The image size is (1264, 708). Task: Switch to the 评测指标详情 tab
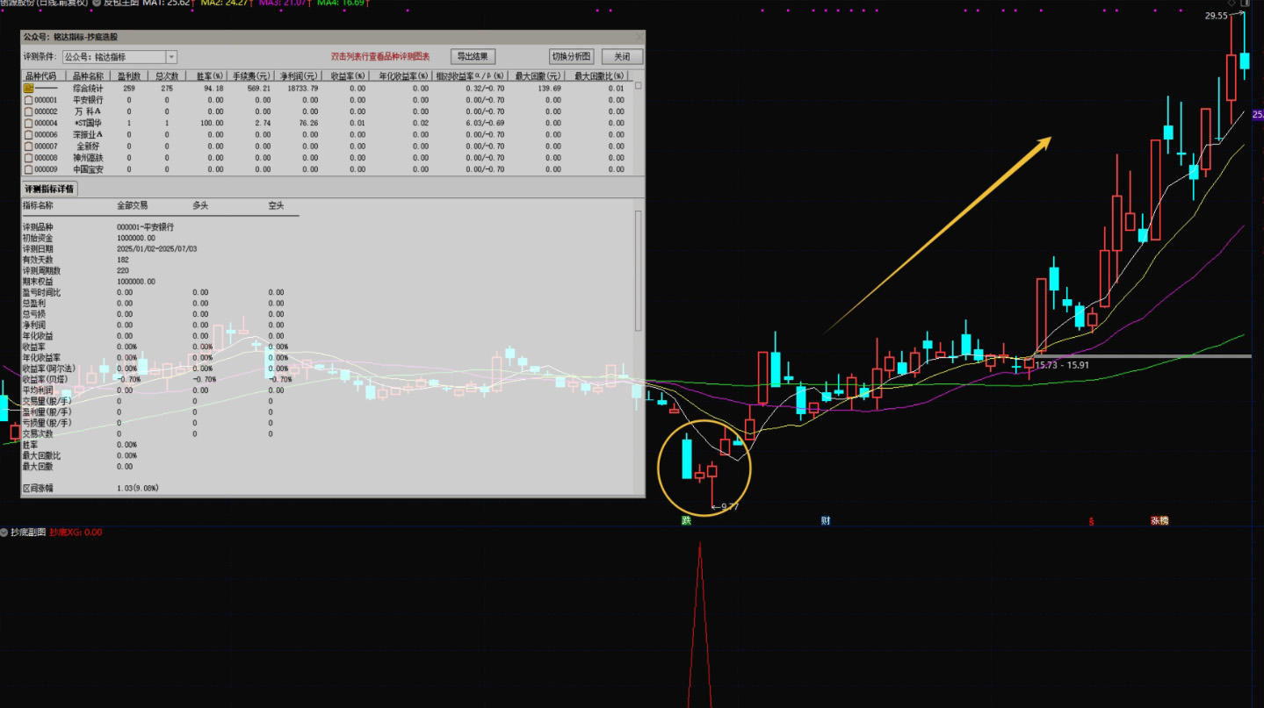pos(49,189)
